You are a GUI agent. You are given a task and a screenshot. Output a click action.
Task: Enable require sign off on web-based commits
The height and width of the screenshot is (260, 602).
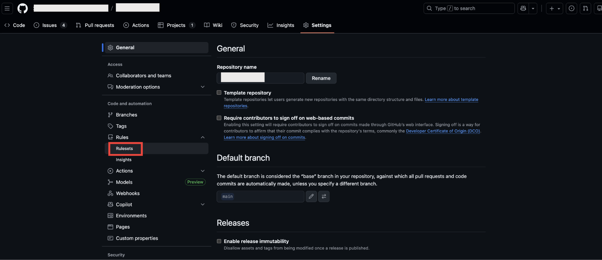[x=219, y=118]
